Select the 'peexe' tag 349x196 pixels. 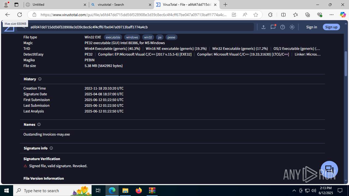[172, 37]
